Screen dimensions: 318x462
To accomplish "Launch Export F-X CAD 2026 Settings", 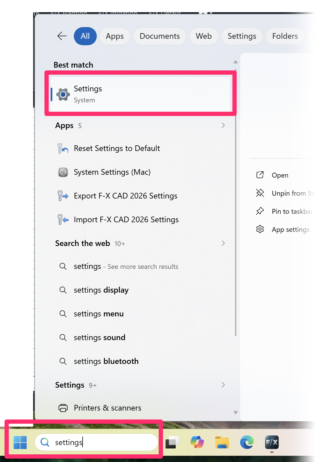I will pyautogui.click(x=141, y=196).
